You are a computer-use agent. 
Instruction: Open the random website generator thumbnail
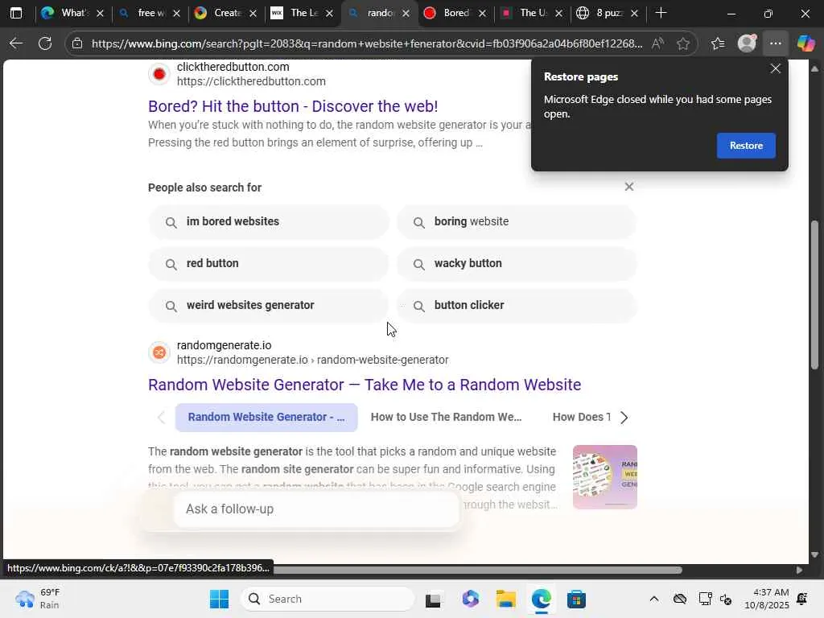(x=605, y=477)
